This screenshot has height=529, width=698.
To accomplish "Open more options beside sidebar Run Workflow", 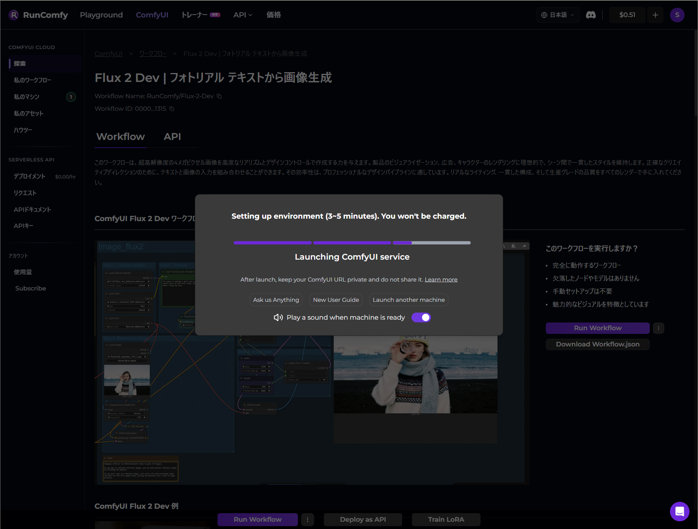I will coord(658,328).
